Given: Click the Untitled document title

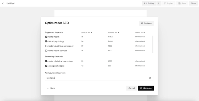Looking at the screenshot, I should (x=11, y=3).
